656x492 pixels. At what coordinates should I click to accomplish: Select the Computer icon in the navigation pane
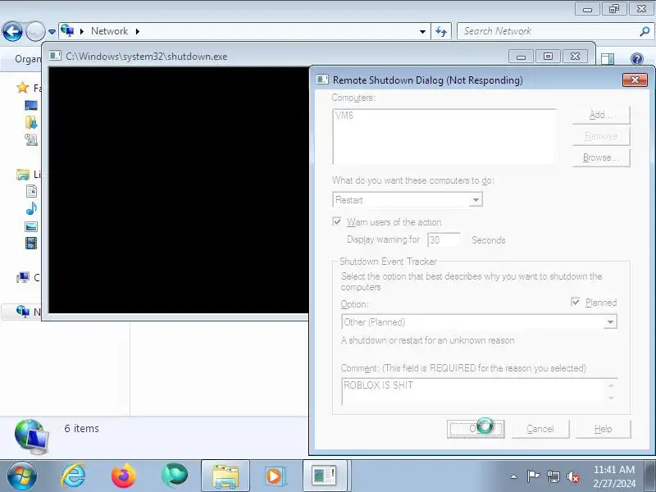[23, 277]
